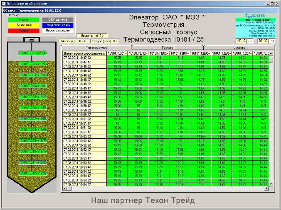Select the row 07.02.2011 10:53:02

[165, 154]
